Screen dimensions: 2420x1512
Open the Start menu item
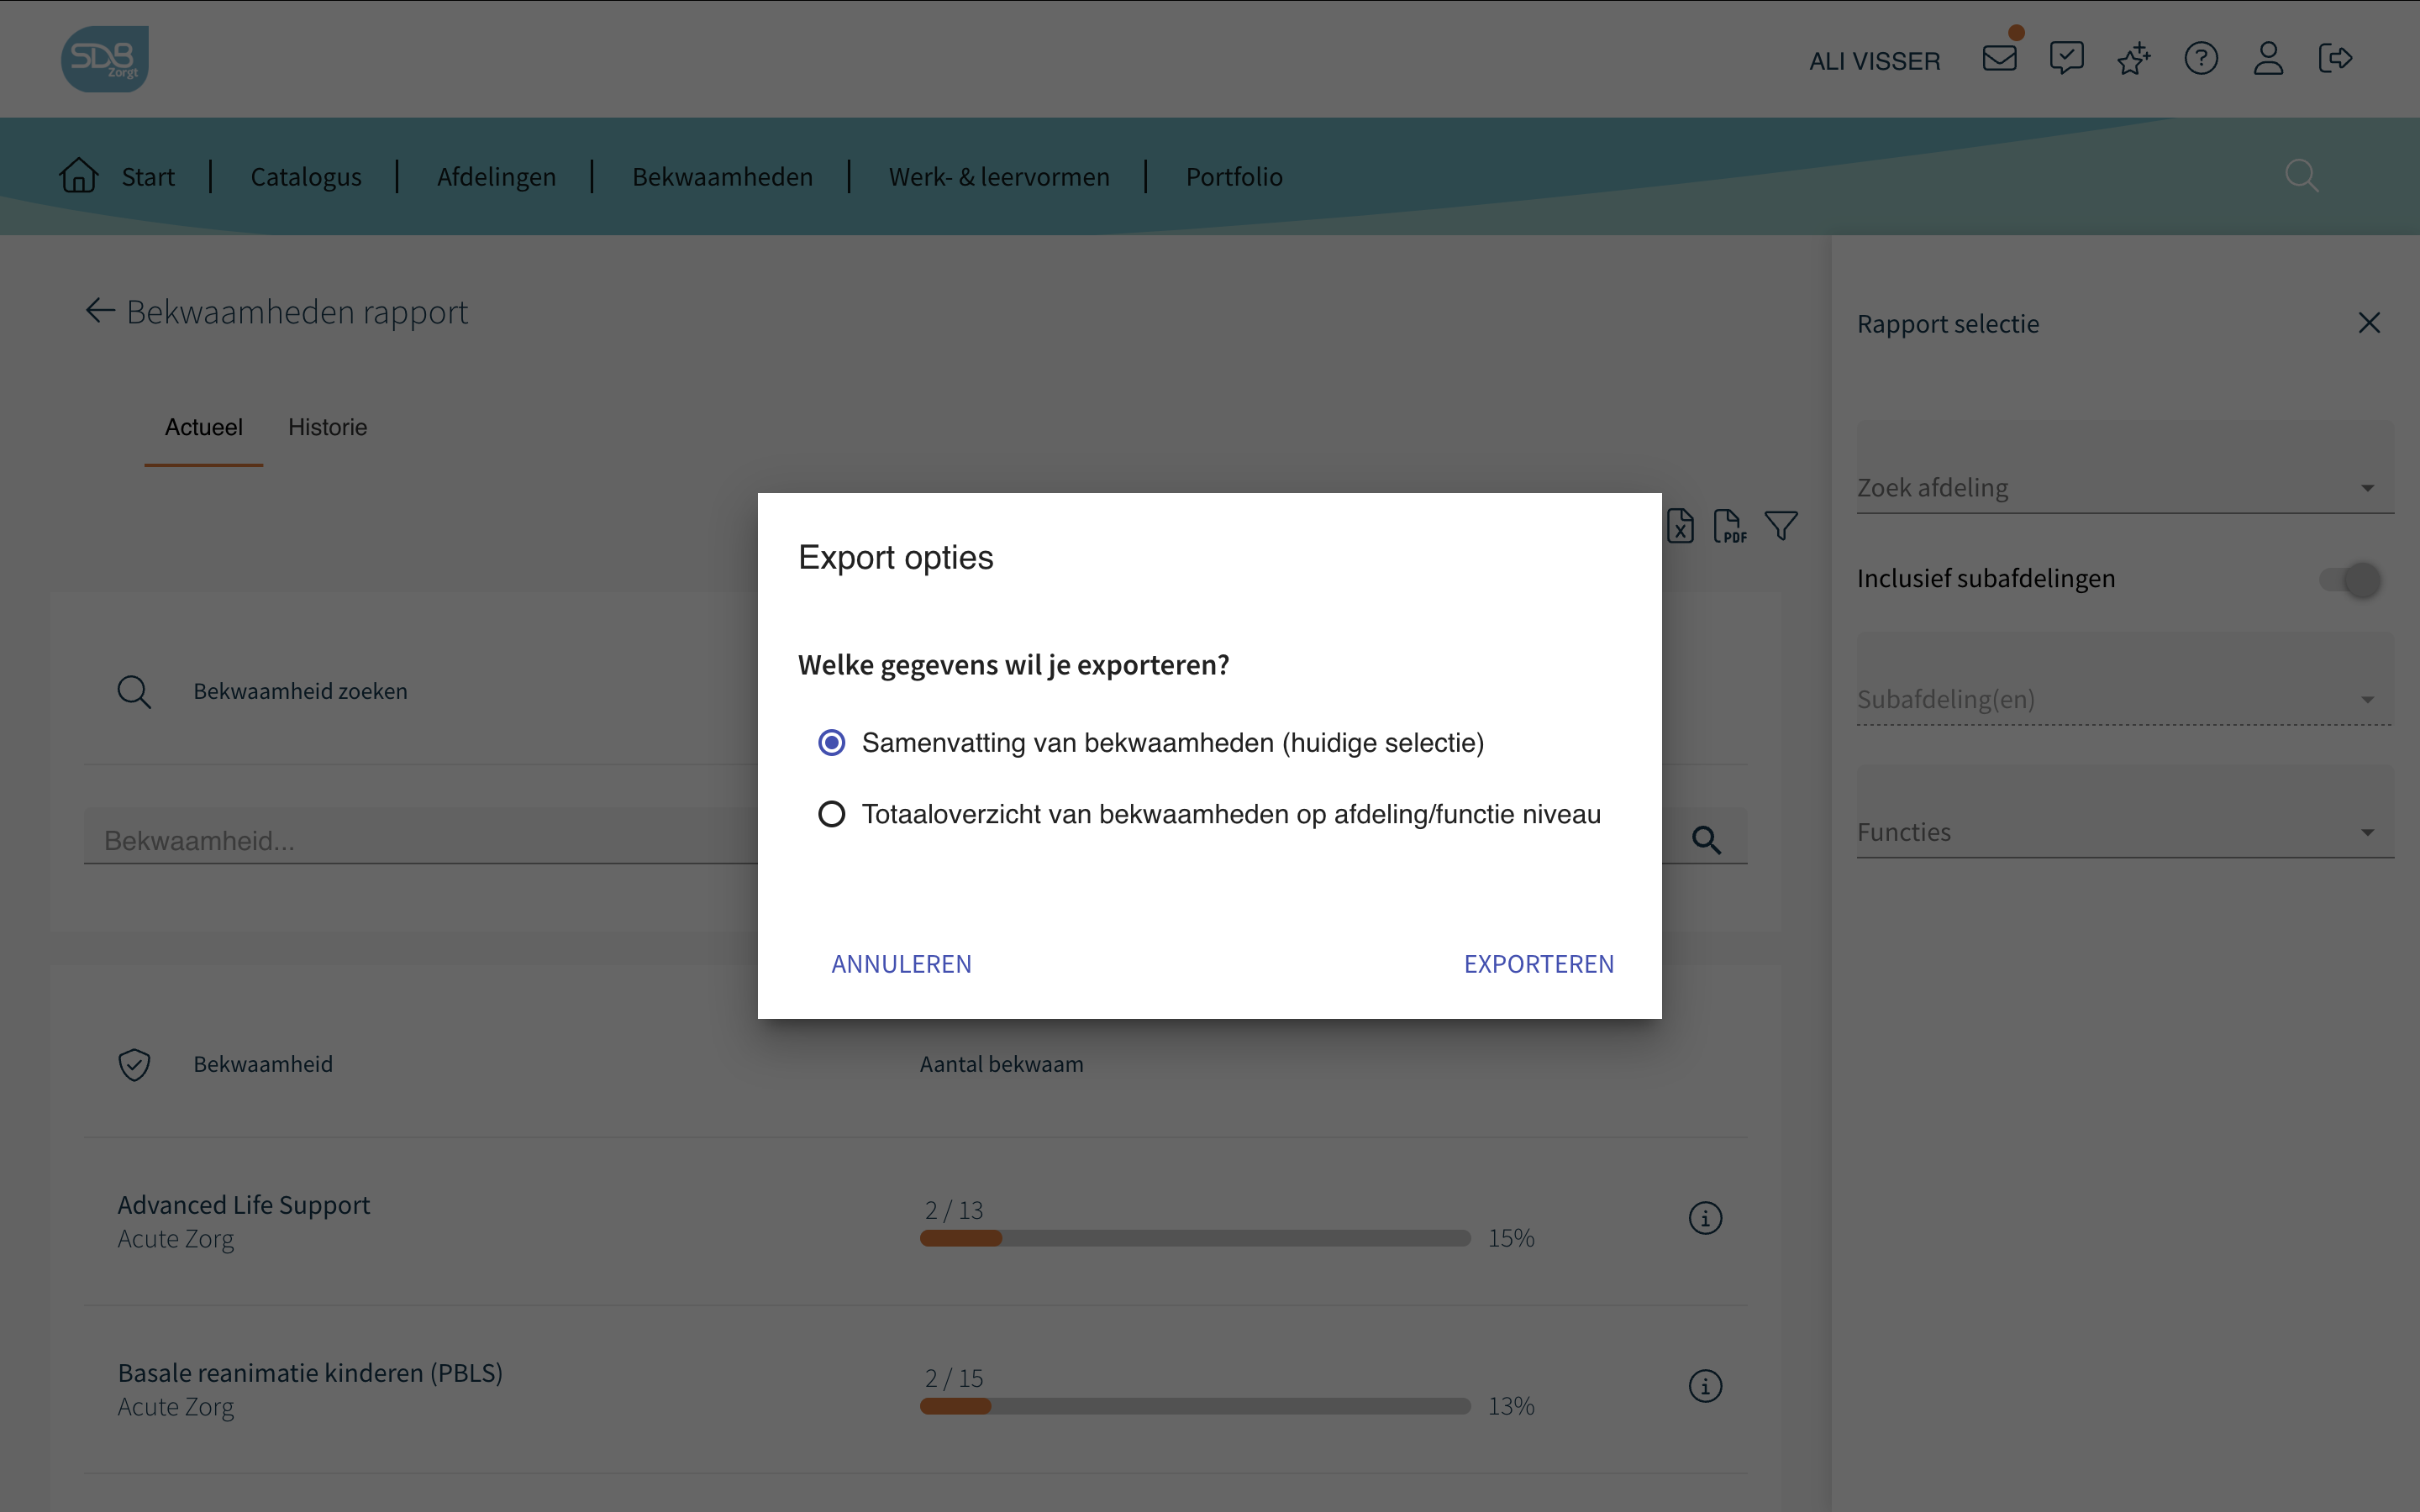pyautogui.click(x=148, y=177)
